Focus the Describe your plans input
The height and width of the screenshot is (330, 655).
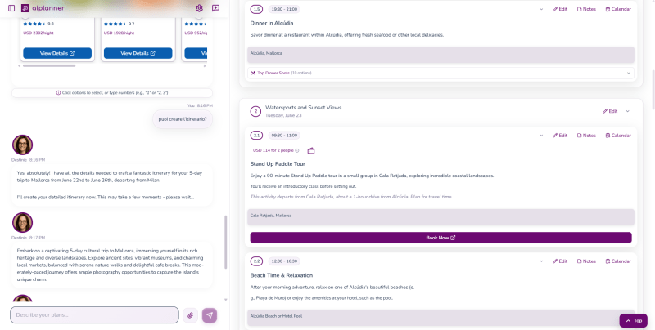[x=94, y=315]
